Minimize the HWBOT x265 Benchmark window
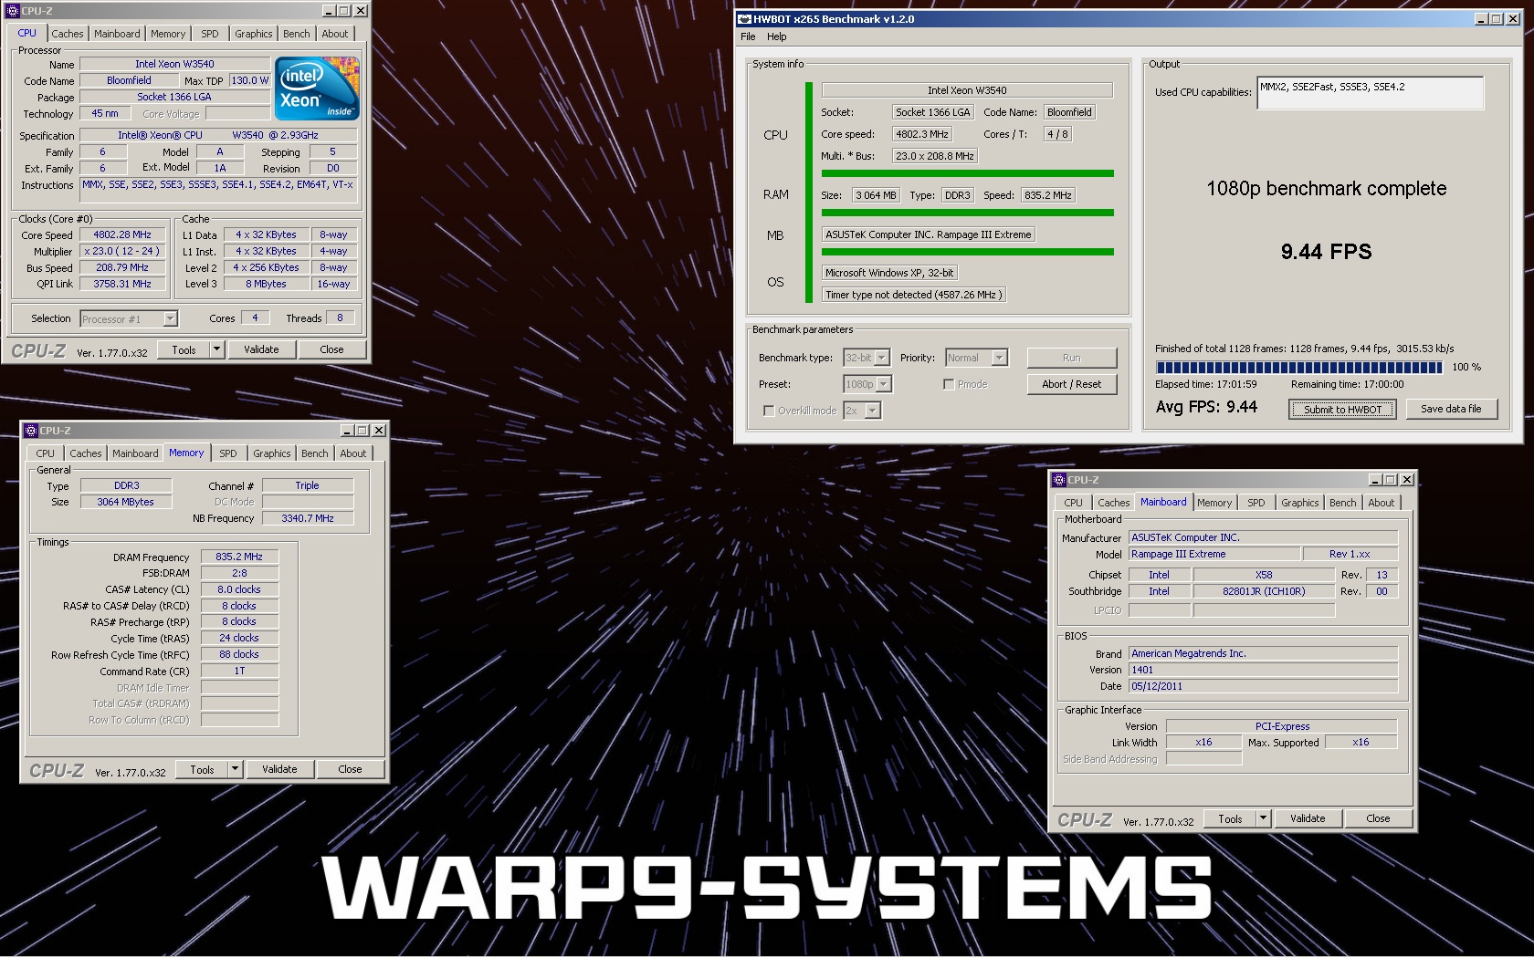The height and width of the screenshot is (958, 1534). 1481,19
